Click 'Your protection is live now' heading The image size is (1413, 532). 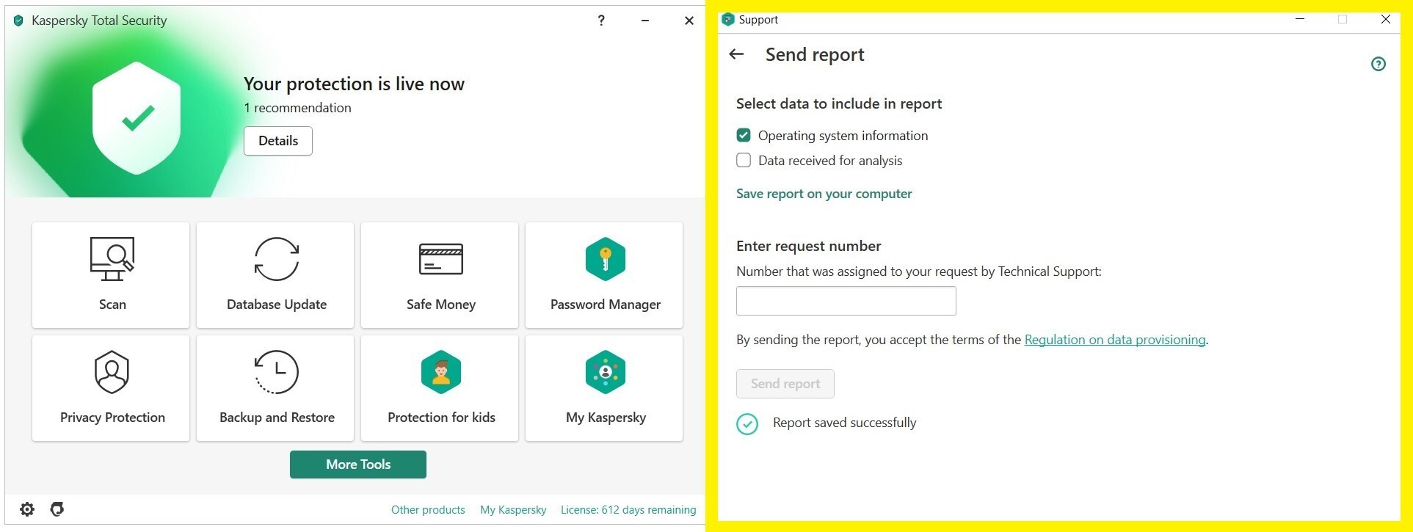pos(354,84)
